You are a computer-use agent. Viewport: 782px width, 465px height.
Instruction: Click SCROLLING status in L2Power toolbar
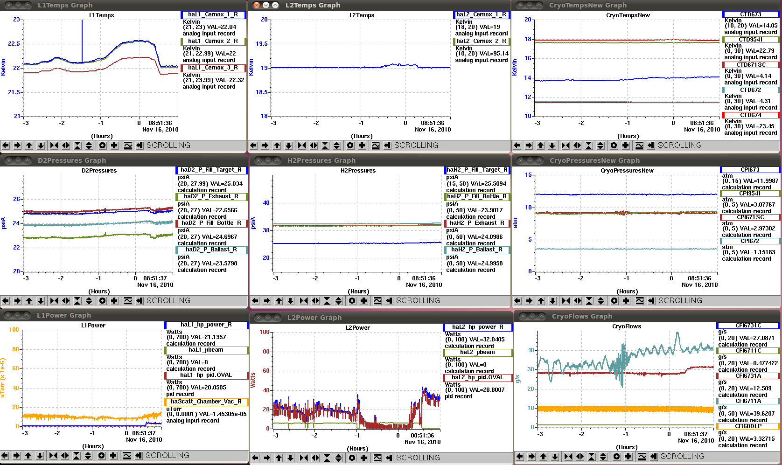pyautogui.click(x=418, y=458)
